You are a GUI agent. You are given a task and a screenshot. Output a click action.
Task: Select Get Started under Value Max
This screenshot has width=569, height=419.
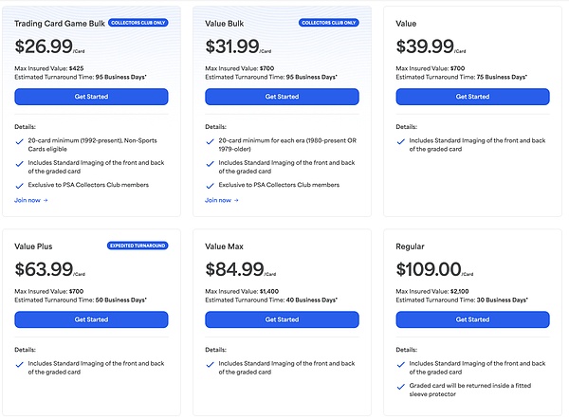coord(282,319)
